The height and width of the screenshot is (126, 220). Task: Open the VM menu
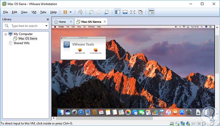tap(34, 12)
